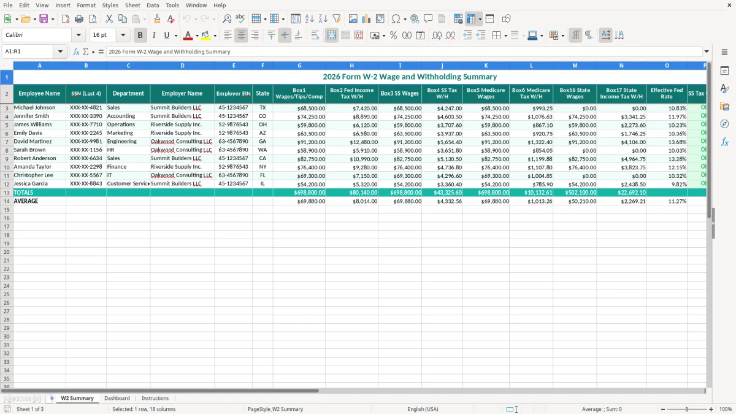Run the Spelling check icon

(240, 19)
